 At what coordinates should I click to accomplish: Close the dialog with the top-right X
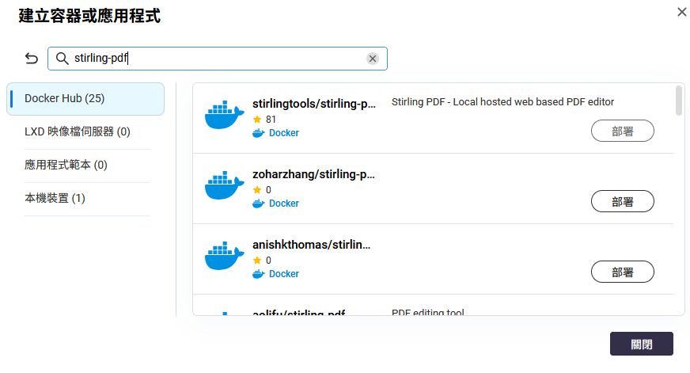coord(681,12)
